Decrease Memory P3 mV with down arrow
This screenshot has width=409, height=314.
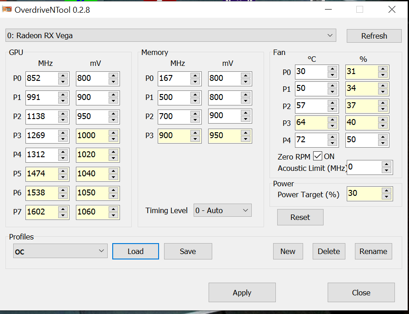pos(245,139)
